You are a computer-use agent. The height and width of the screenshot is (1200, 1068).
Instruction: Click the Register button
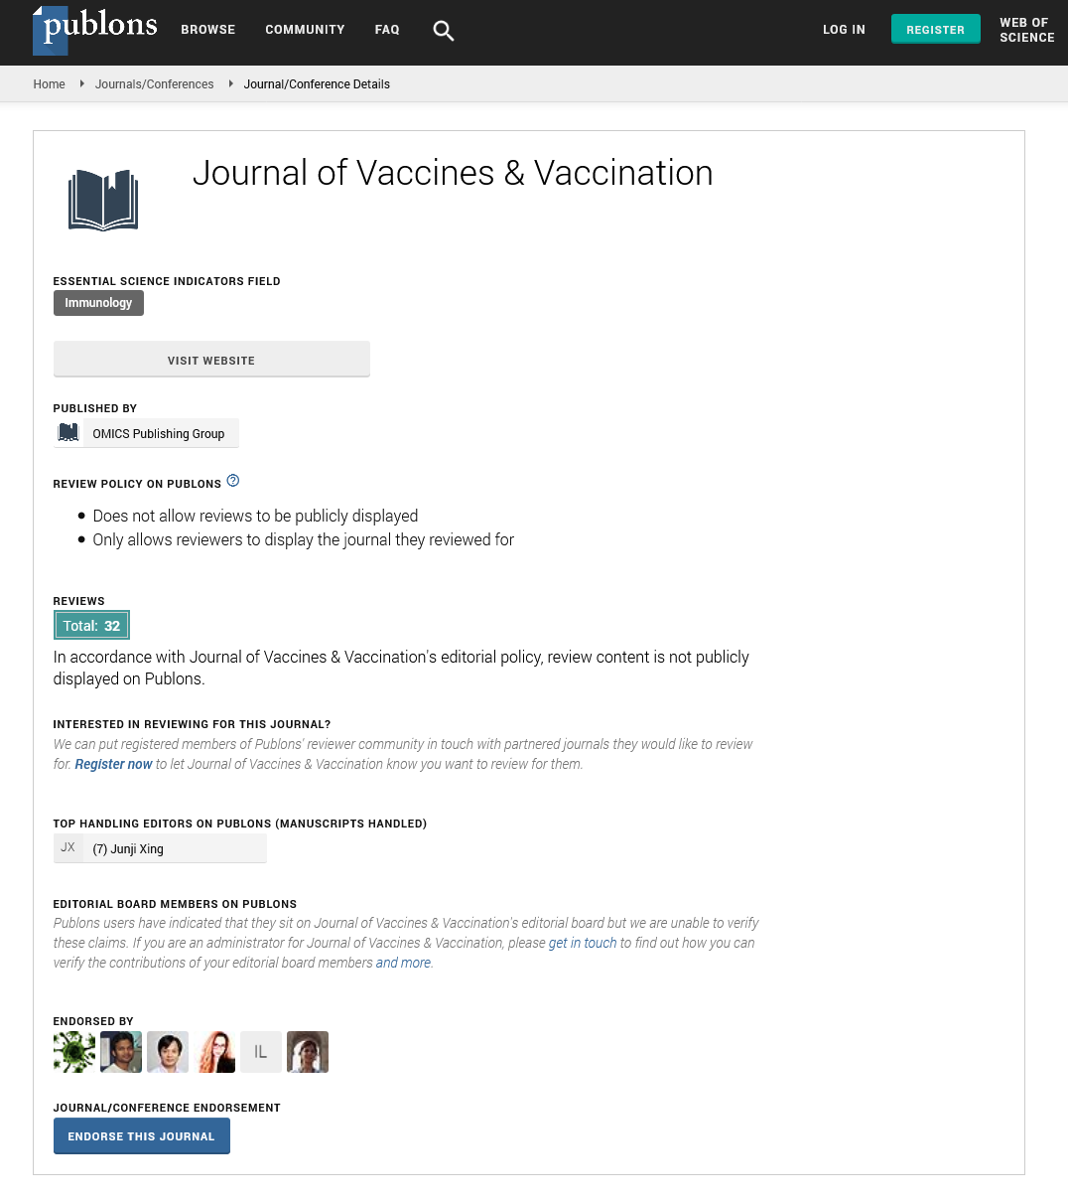[x=936, y=30]
